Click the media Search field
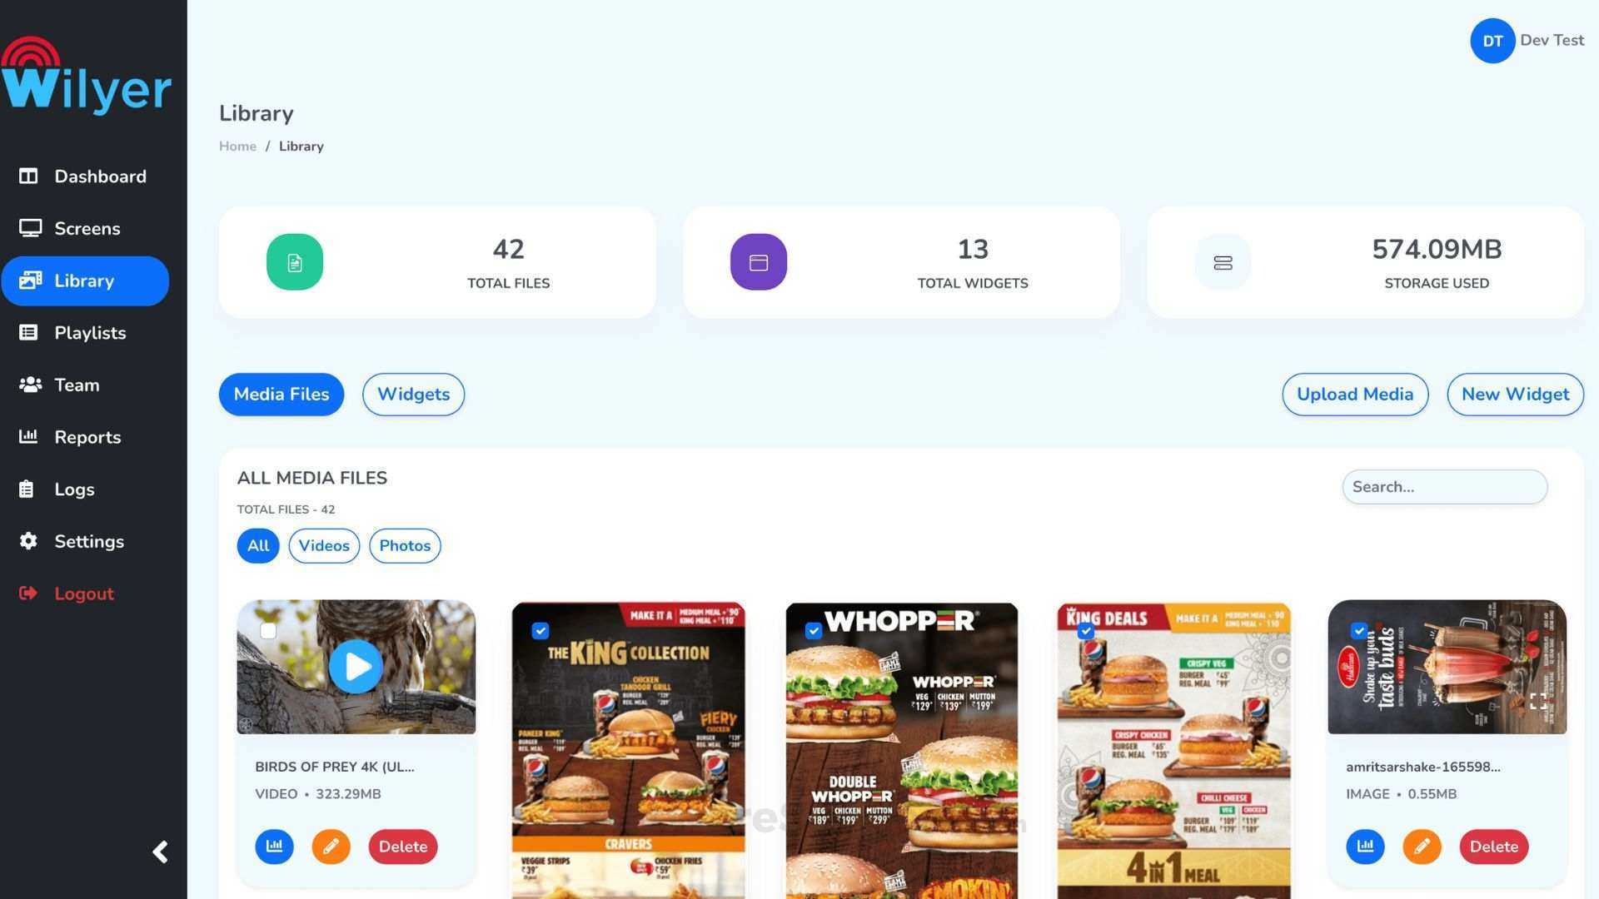Screen dimensions: 1599x899 [1445, 487]
